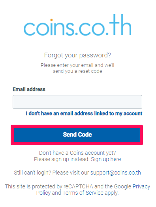This screenshot has height=207, width=156.
Task: Follow the 'Sign up here' link
Action: (106, 159)
